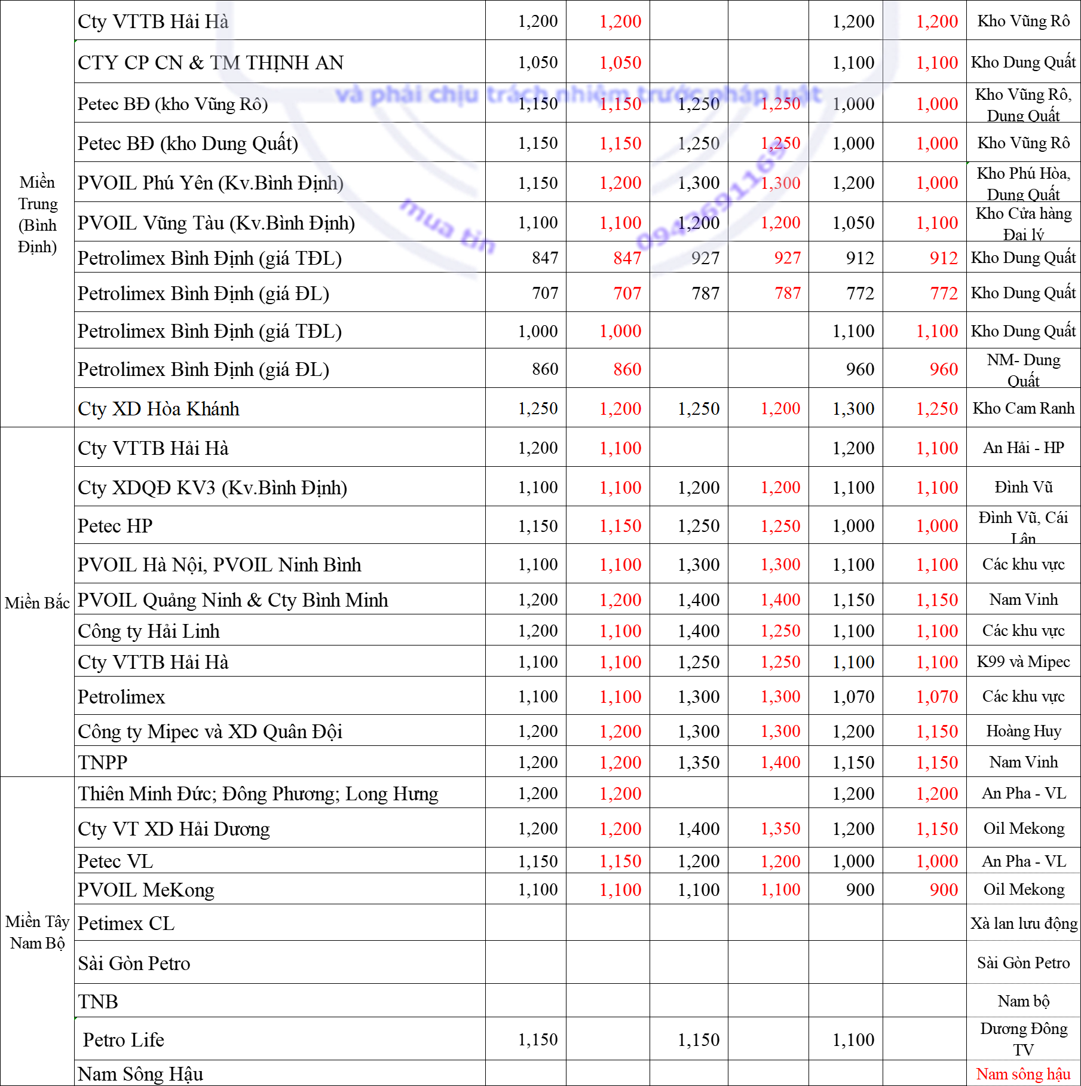Select the NM- Dung Quất cell

[1024, 369]
